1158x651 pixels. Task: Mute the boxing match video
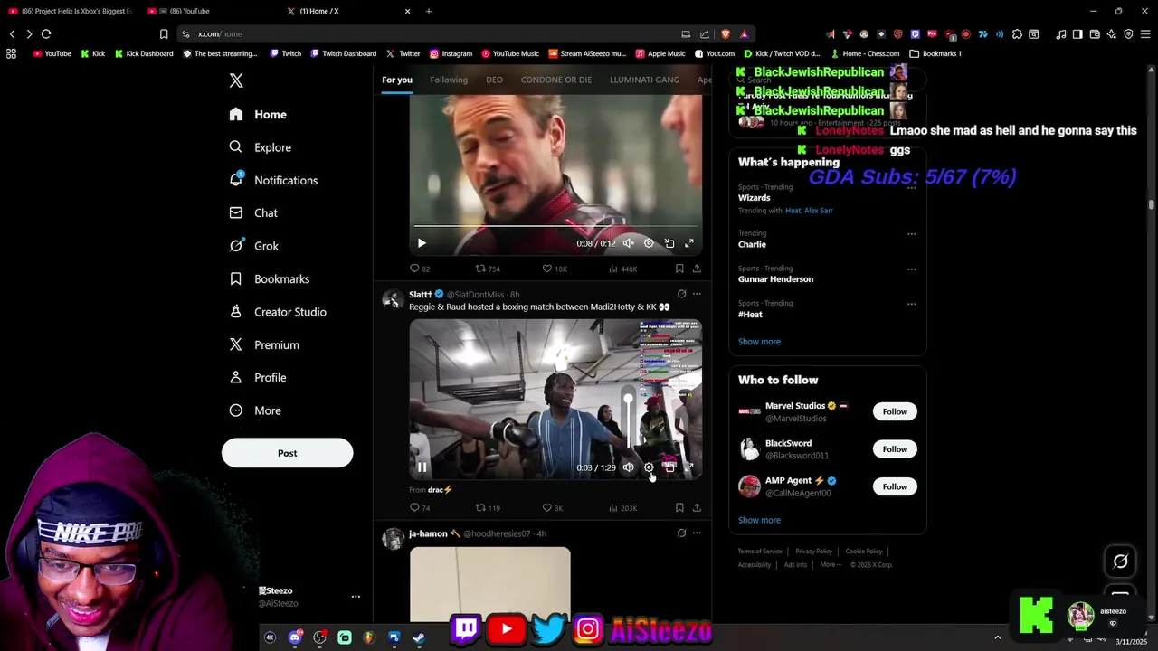pos(628,467)
